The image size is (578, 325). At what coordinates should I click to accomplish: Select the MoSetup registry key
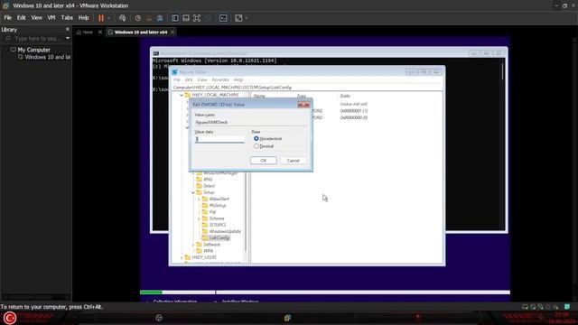point(218,206)
